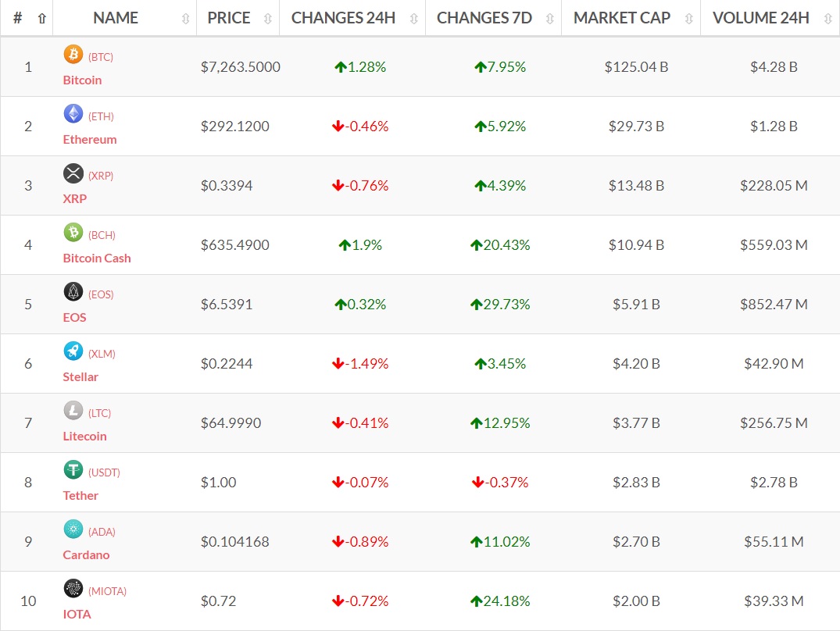Image resolution: width=840 pixels, height=631 pixels.
Task: Sort by MARKET CAP sort arrows
Action: click(689, 19)
